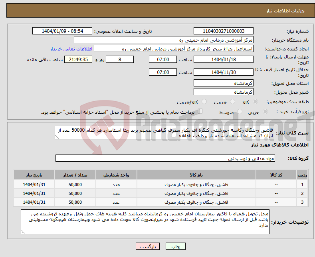
Task: Click item name in row 1
Action: tap(196, 185)
